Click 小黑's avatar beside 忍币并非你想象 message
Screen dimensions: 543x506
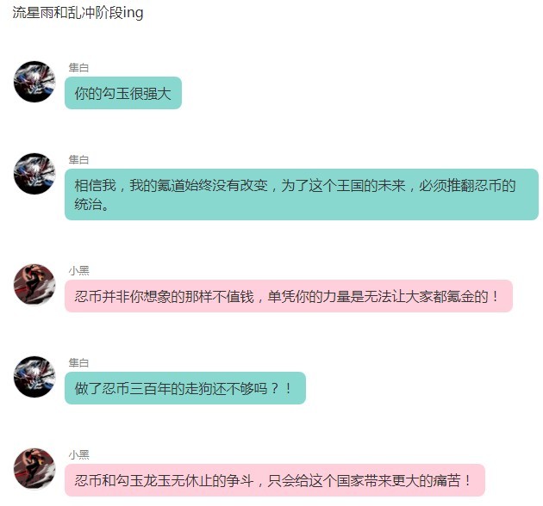point(34,285)
